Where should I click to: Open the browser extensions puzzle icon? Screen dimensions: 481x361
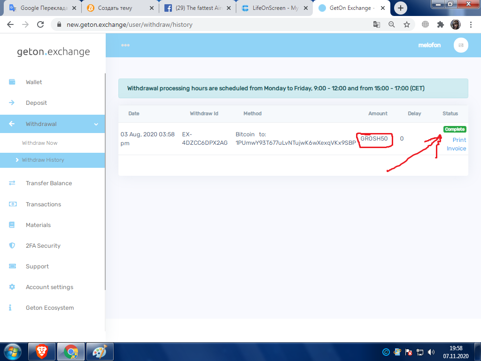[x=441, y=24]
